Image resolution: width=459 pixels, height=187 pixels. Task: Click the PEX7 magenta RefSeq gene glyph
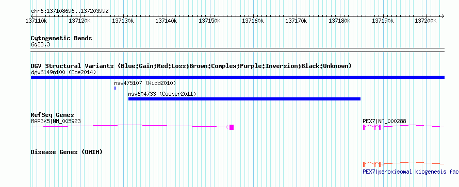click(404, 127)
